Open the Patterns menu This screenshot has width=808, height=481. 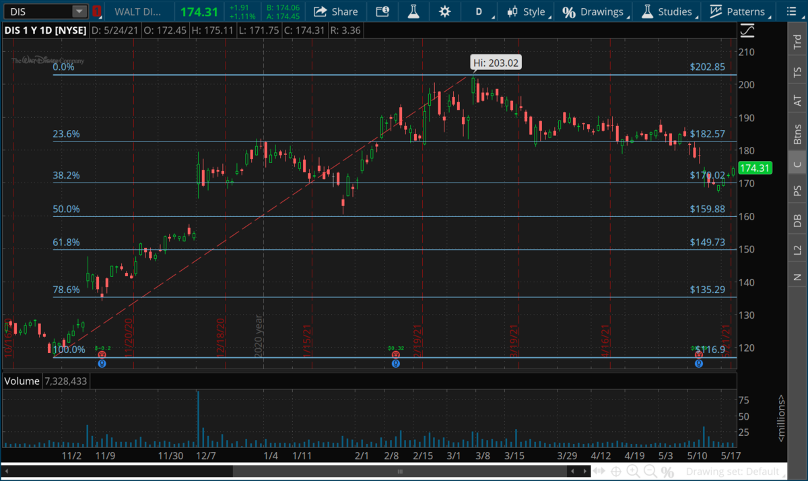coord(738,11)
